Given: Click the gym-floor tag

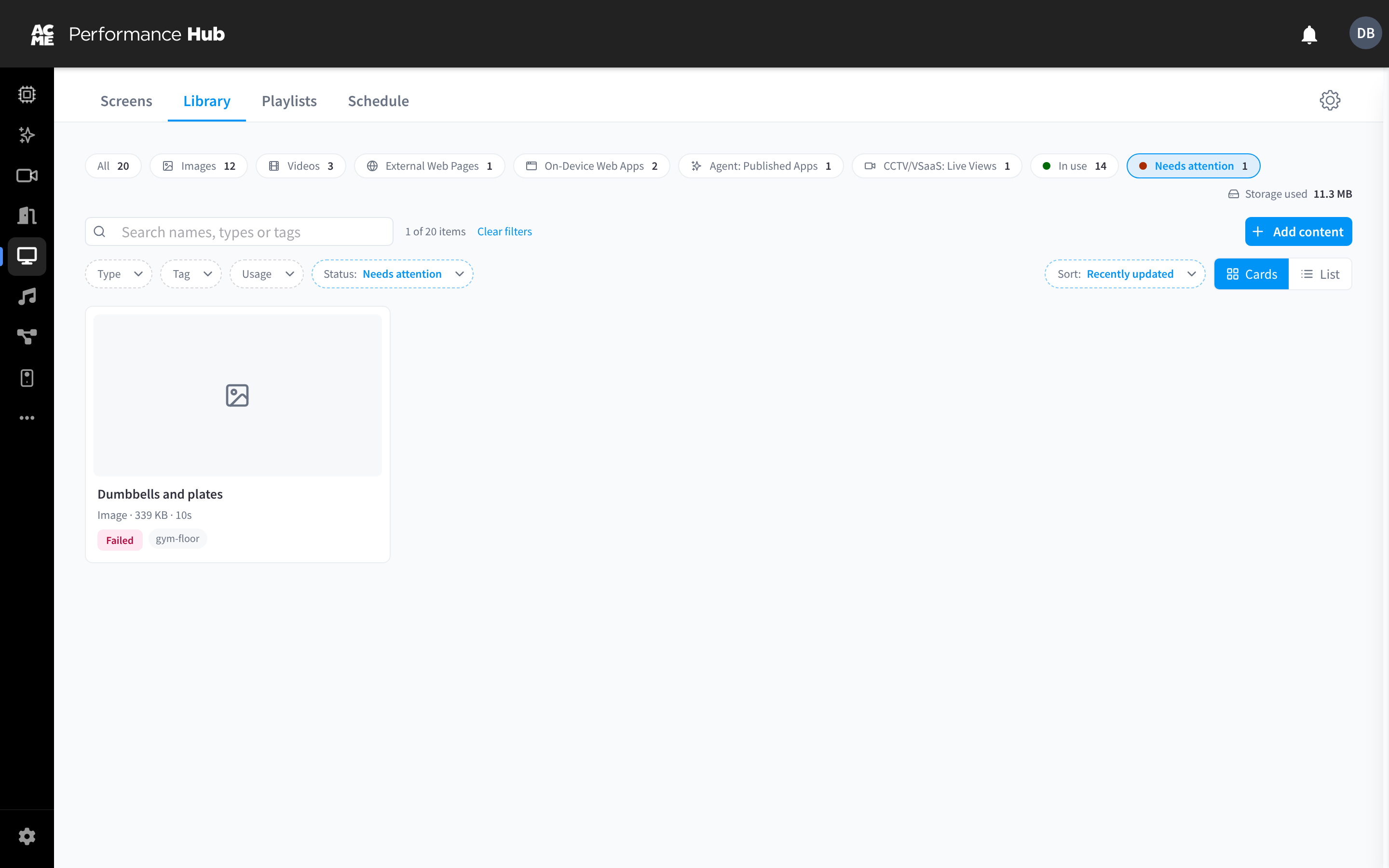Looking at the screenshot, I should click(177, 539).
